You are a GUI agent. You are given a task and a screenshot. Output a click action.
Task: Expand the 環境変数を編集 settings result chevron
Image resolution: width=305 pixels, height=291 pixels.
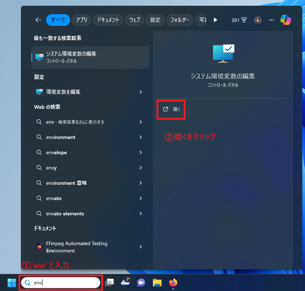pyautogui.click(x=141, y=92)
